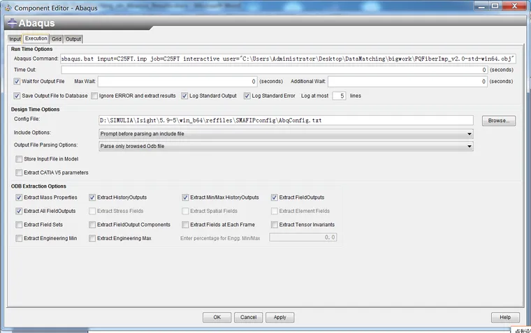Maximize the Component Editor window
The width and height of the screenshot is (531, 333).
click(495, 6)
